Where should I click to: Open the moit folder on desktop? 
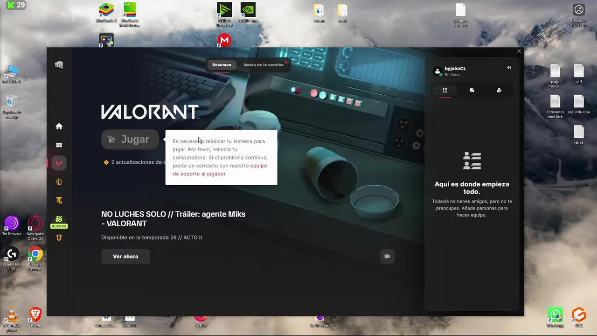pos(342,13)
